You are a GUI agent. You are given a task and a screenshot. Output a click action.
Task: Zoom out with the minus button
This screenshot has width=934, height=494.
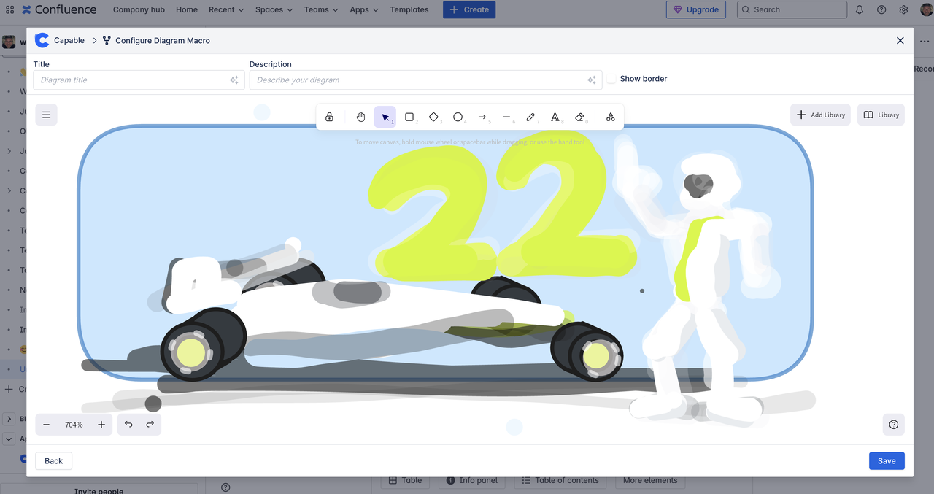(x=46, y=425)
